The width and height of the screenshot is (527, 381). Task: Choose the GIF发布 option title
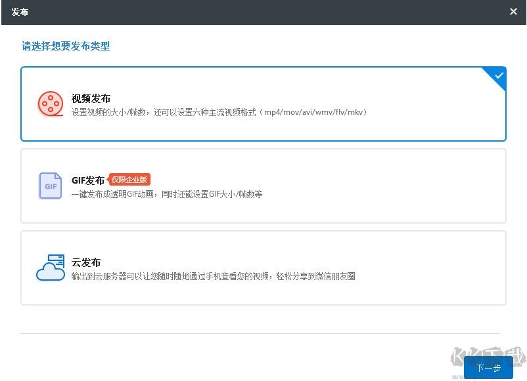(88, 180)
